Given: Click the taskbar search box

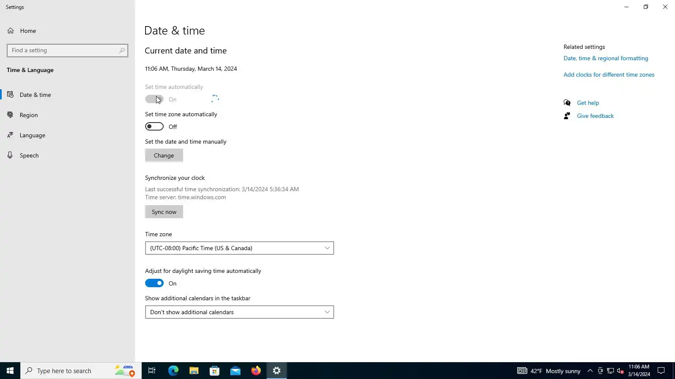Looking at the screenshot, I should [81, 371].
